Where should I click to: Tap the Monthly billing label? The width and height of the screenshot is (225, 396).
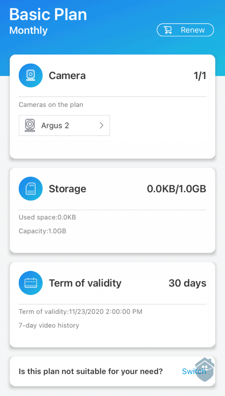(x=28, y=30)
